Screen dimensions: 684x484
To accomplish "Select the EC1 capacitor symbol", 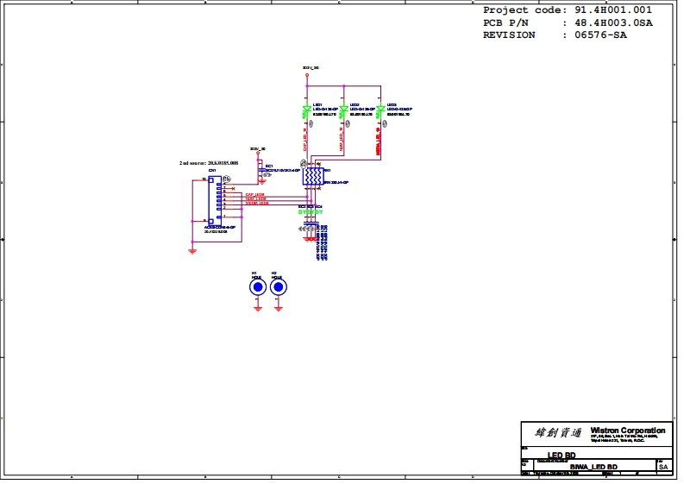I will point(262,170).
